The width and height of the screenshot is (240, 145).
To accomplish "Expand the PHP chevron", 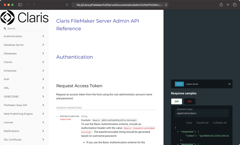I will click(43, 79).
